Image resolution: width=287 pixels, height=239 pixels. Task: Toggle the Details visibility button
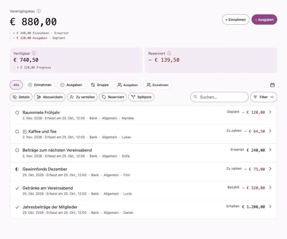21,97
